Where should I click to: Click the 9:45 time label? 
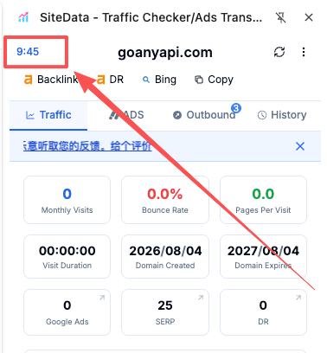point(28,52)
